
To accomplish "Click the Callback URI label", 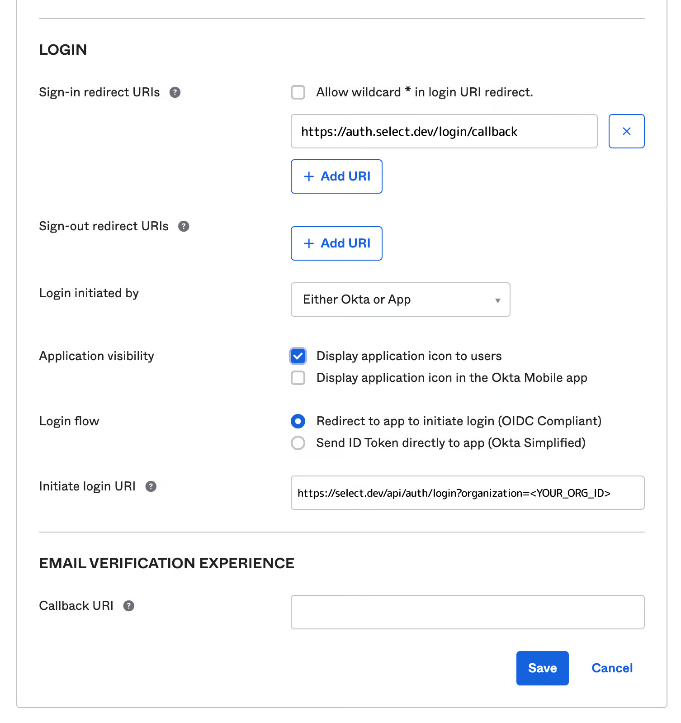I will pos(76,606).
